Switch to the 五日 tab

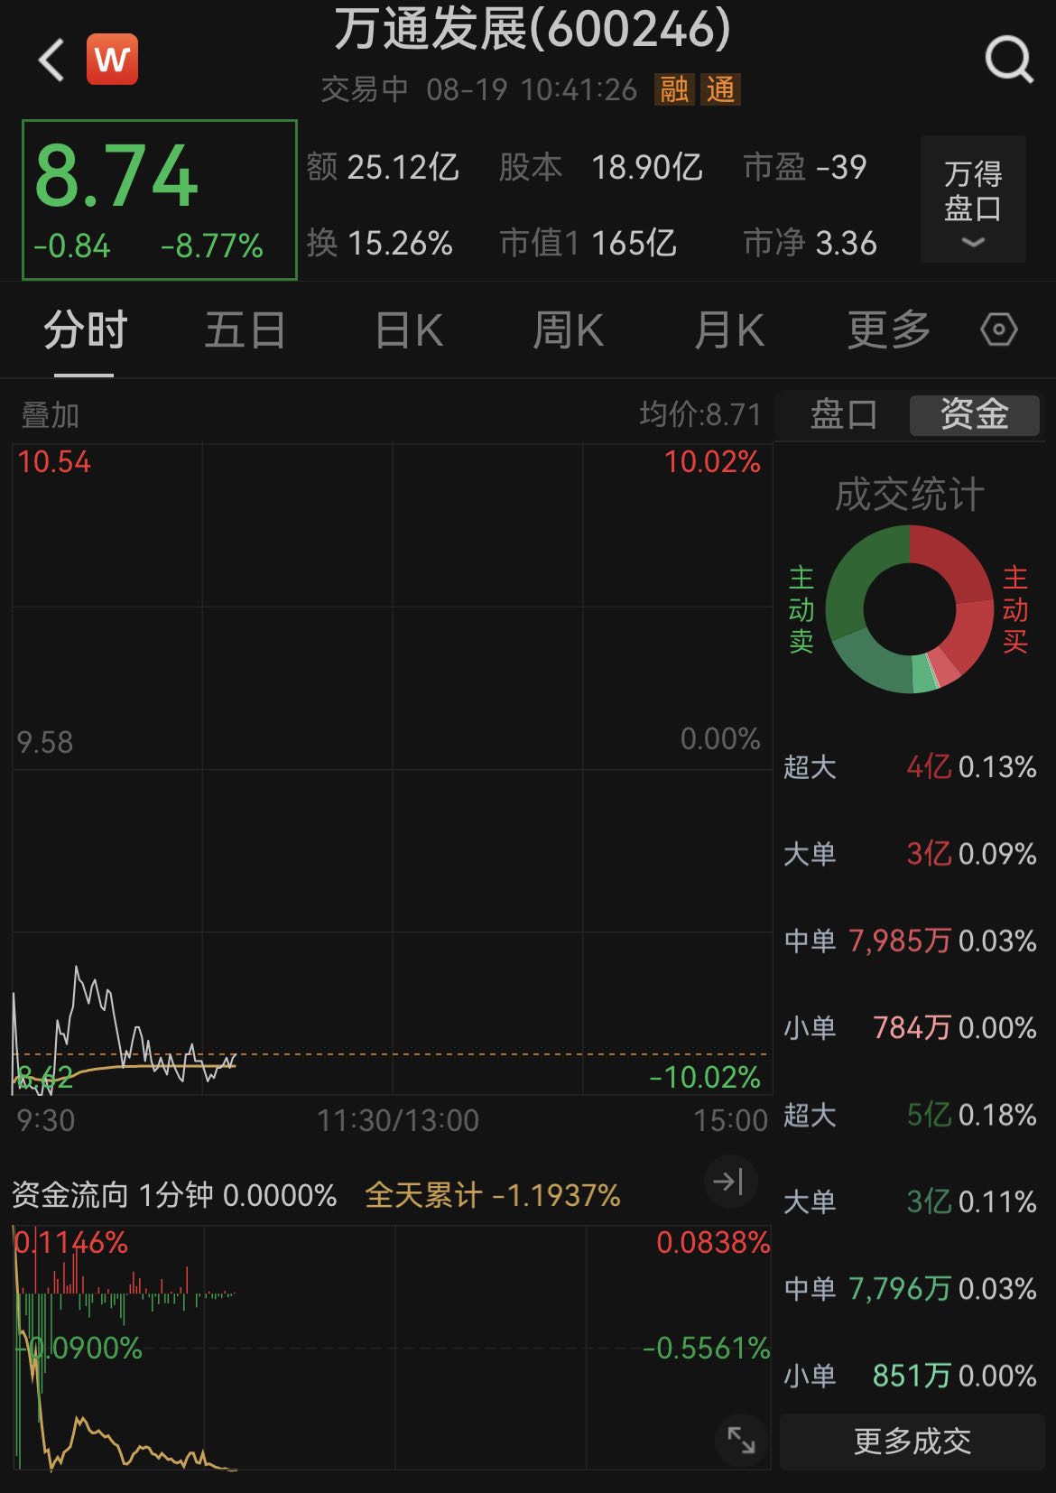click(245, 330)
